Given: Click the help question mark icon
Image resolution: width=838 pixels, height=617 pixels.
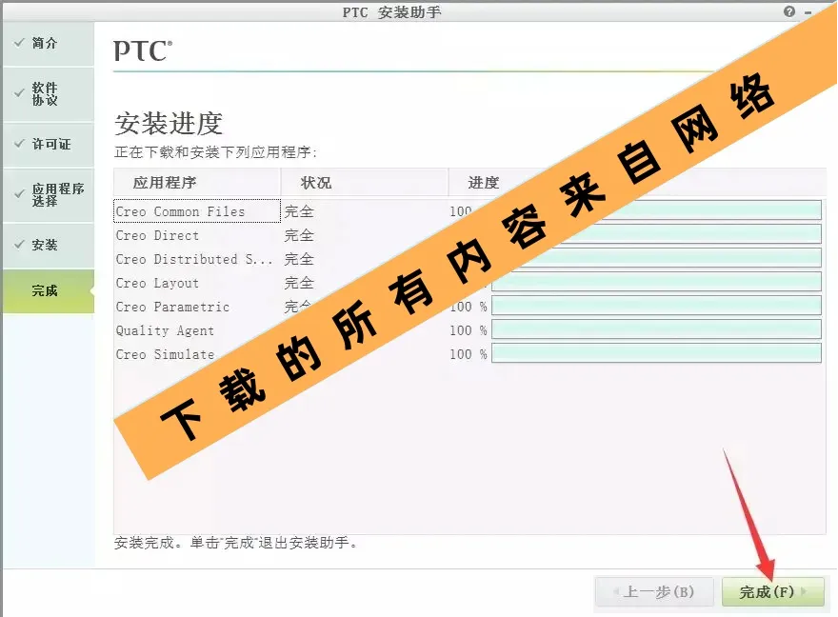Looking at the screenshot, I should coord(789,11).
